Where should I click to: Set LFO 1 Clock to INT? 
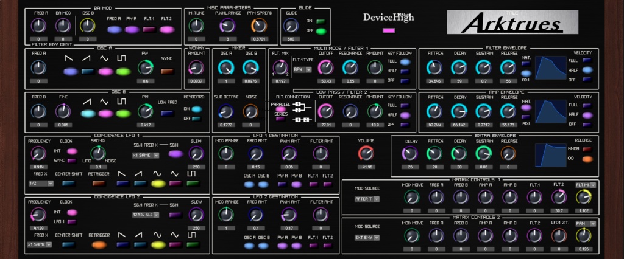[72, 151]
